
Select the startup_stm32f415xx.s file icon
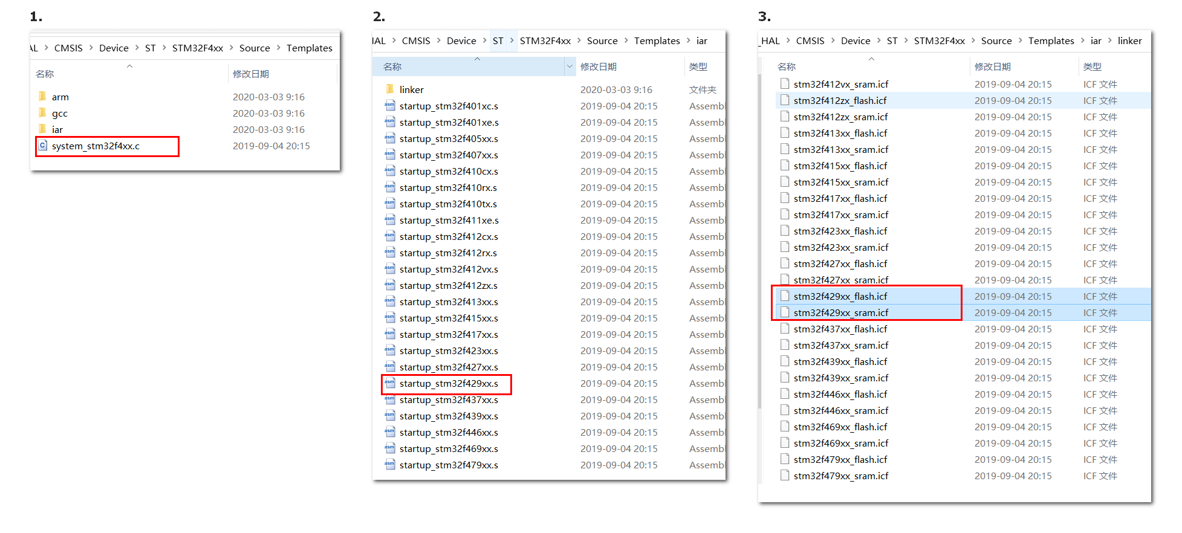tap(390, 318)
